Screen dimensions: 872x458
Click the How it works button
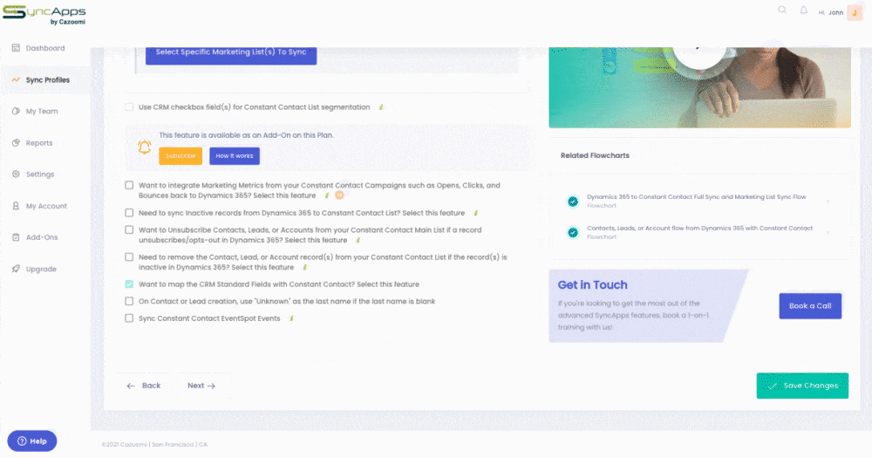234,156
